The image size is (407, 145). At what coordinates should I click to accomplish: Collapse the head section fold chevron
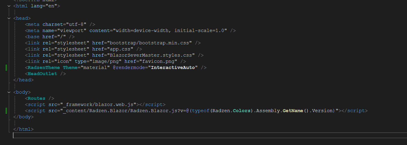(9, 18)
